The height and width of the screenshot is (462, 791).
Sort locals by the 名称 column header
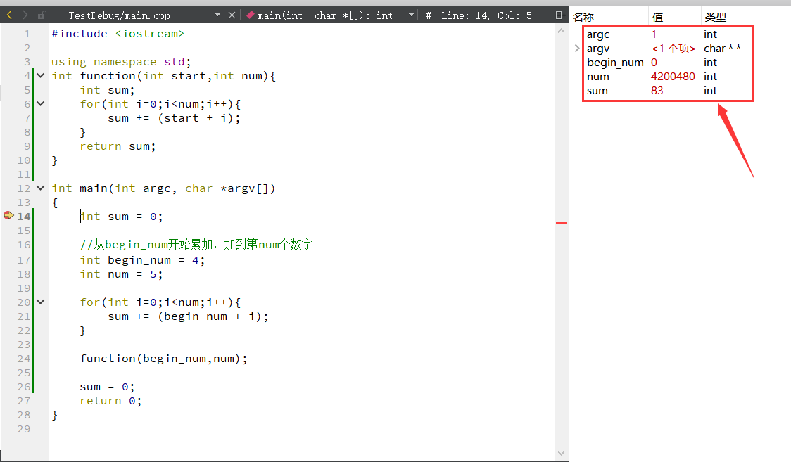(583, 17)
